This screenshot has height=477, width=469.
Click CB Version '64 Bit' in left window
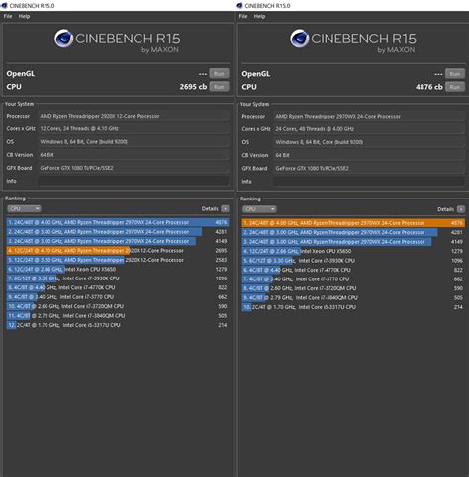pyautogui.click(x=134, y=155)
